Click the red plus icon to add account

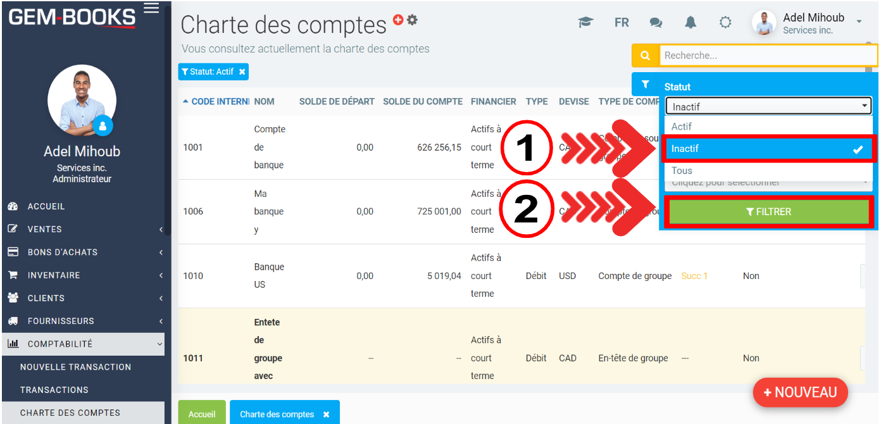coord(398,20)
